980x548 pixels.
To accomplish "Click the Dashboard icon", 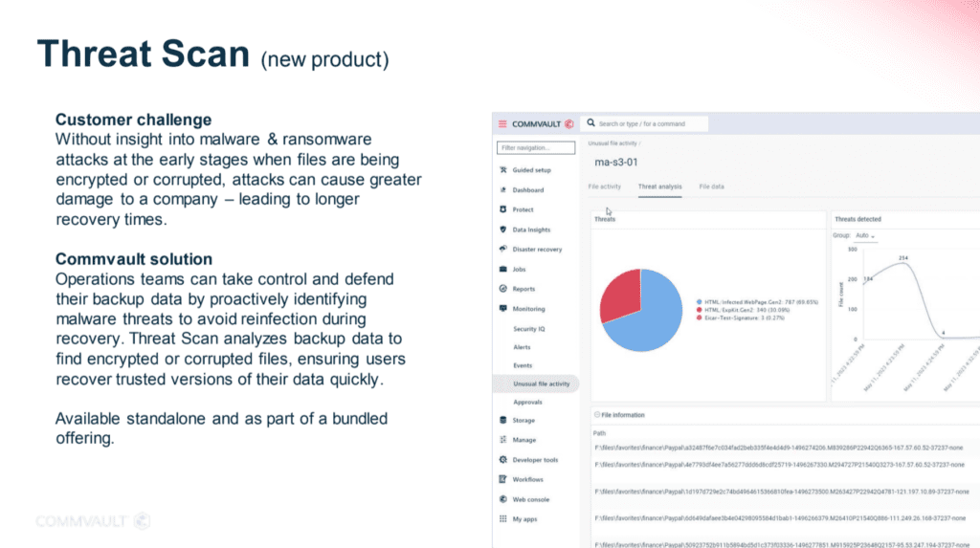I will (x=503, y=190).
